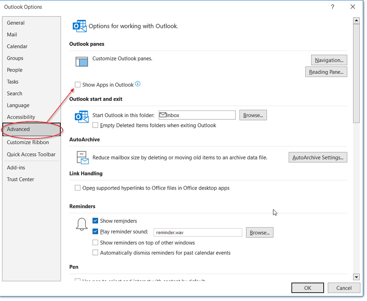The width and height of the screenshot is (367, 301).
Task: Open the Add-ins category
Action: pyautogui.click(x=32, y=167)
